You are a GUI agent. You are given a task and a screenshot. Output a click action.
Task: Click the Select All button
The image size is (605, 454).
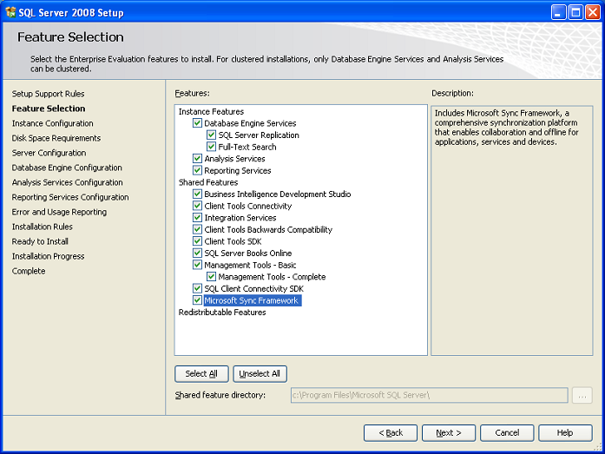(x=201, y=374)
